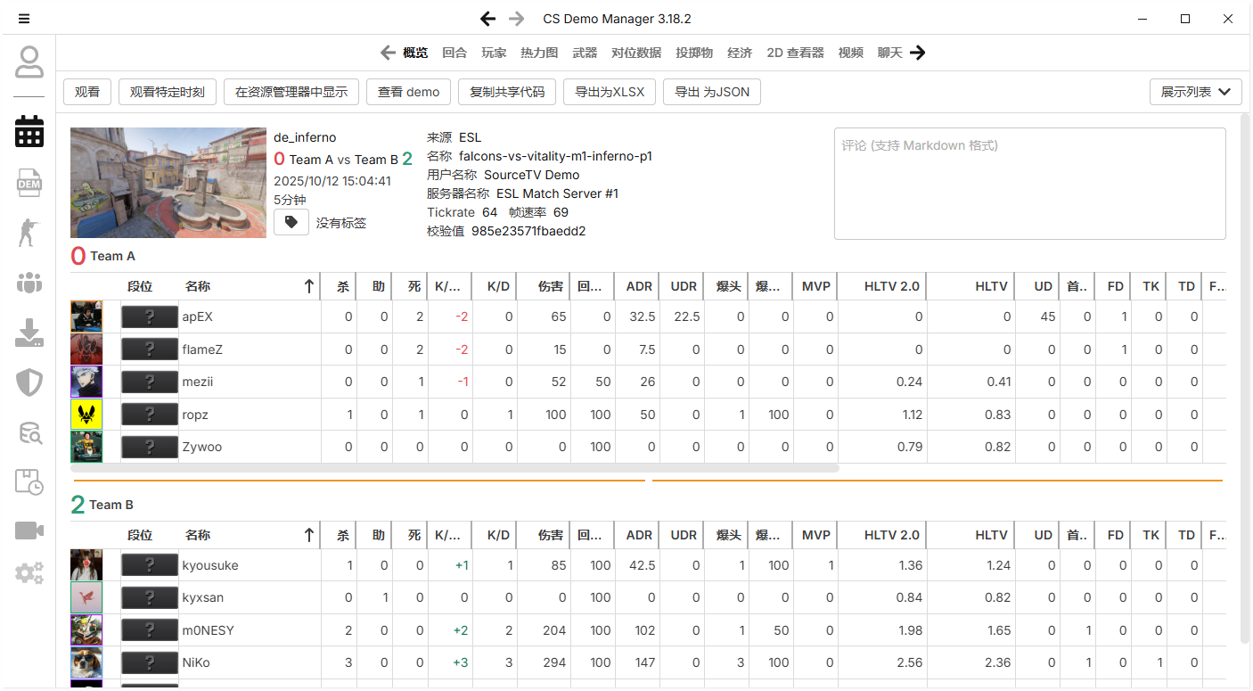Open the user profile icon in sidebar
This screenshot has width=1253, height=691.
pos(29,63)
